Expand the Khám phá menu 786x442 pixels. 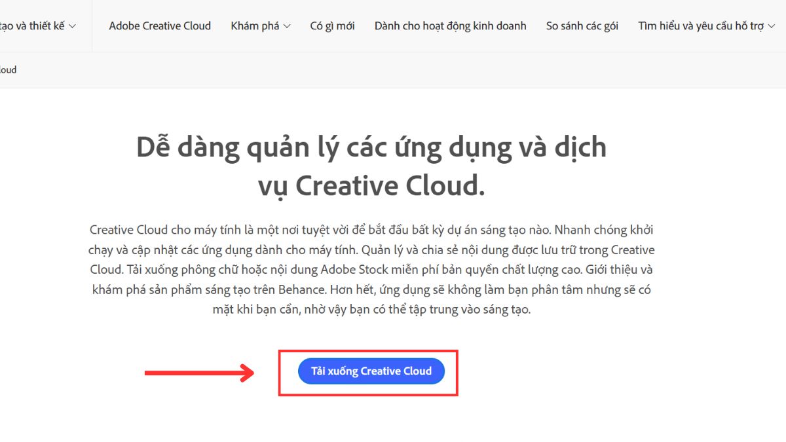coord(261,26)
